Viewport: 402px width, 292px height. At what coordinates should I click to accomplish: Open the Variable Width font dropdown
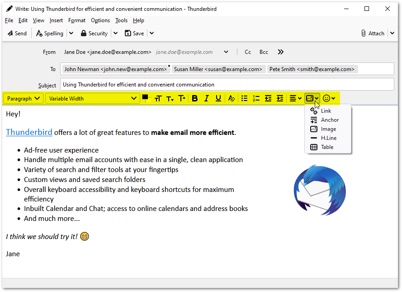(92, 99)
